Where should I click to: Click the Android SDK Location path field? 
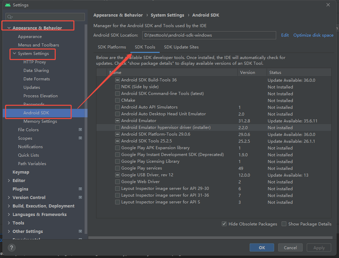pyautogui.click(x=209, y=35)
